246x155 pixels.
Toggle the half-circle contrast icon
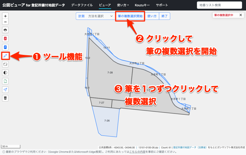click(x=5, y=73)
